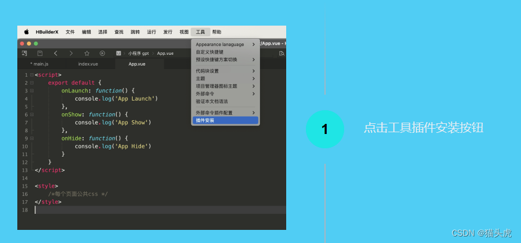Select 插件安装 menu item
This screenshot has height=243, width=521.
tap(225, 120)
